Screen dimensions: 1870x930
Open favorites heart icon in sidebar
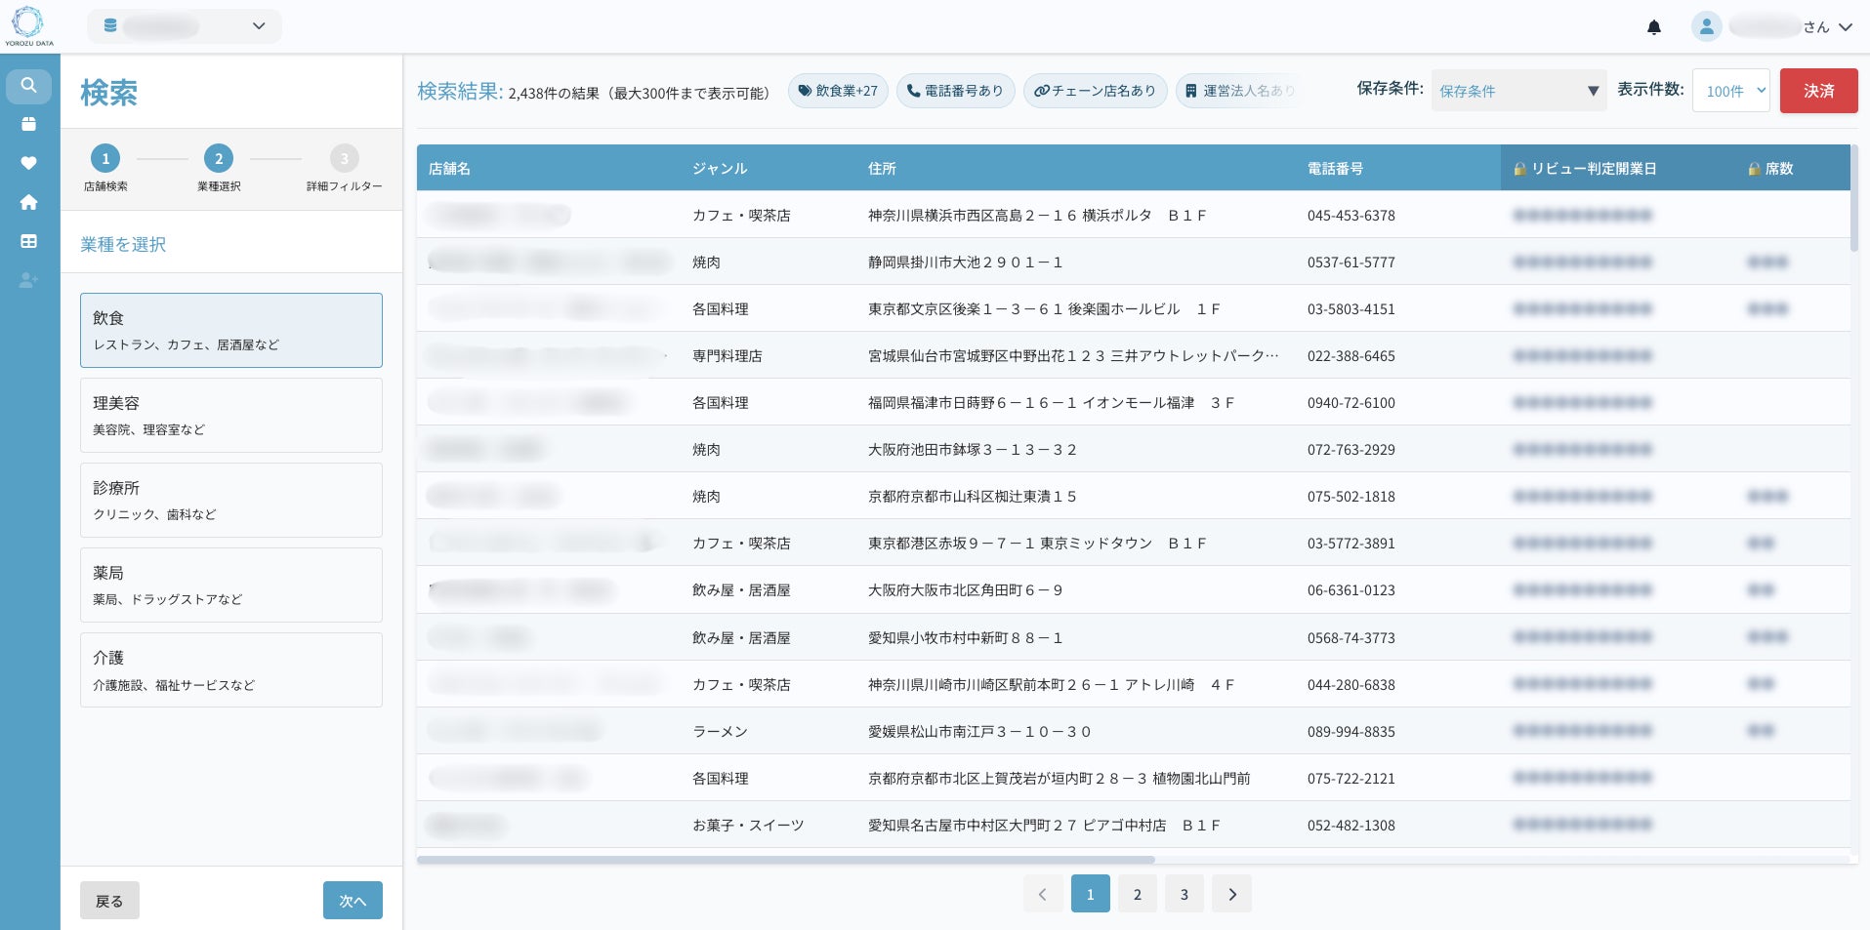coord(29,163)
